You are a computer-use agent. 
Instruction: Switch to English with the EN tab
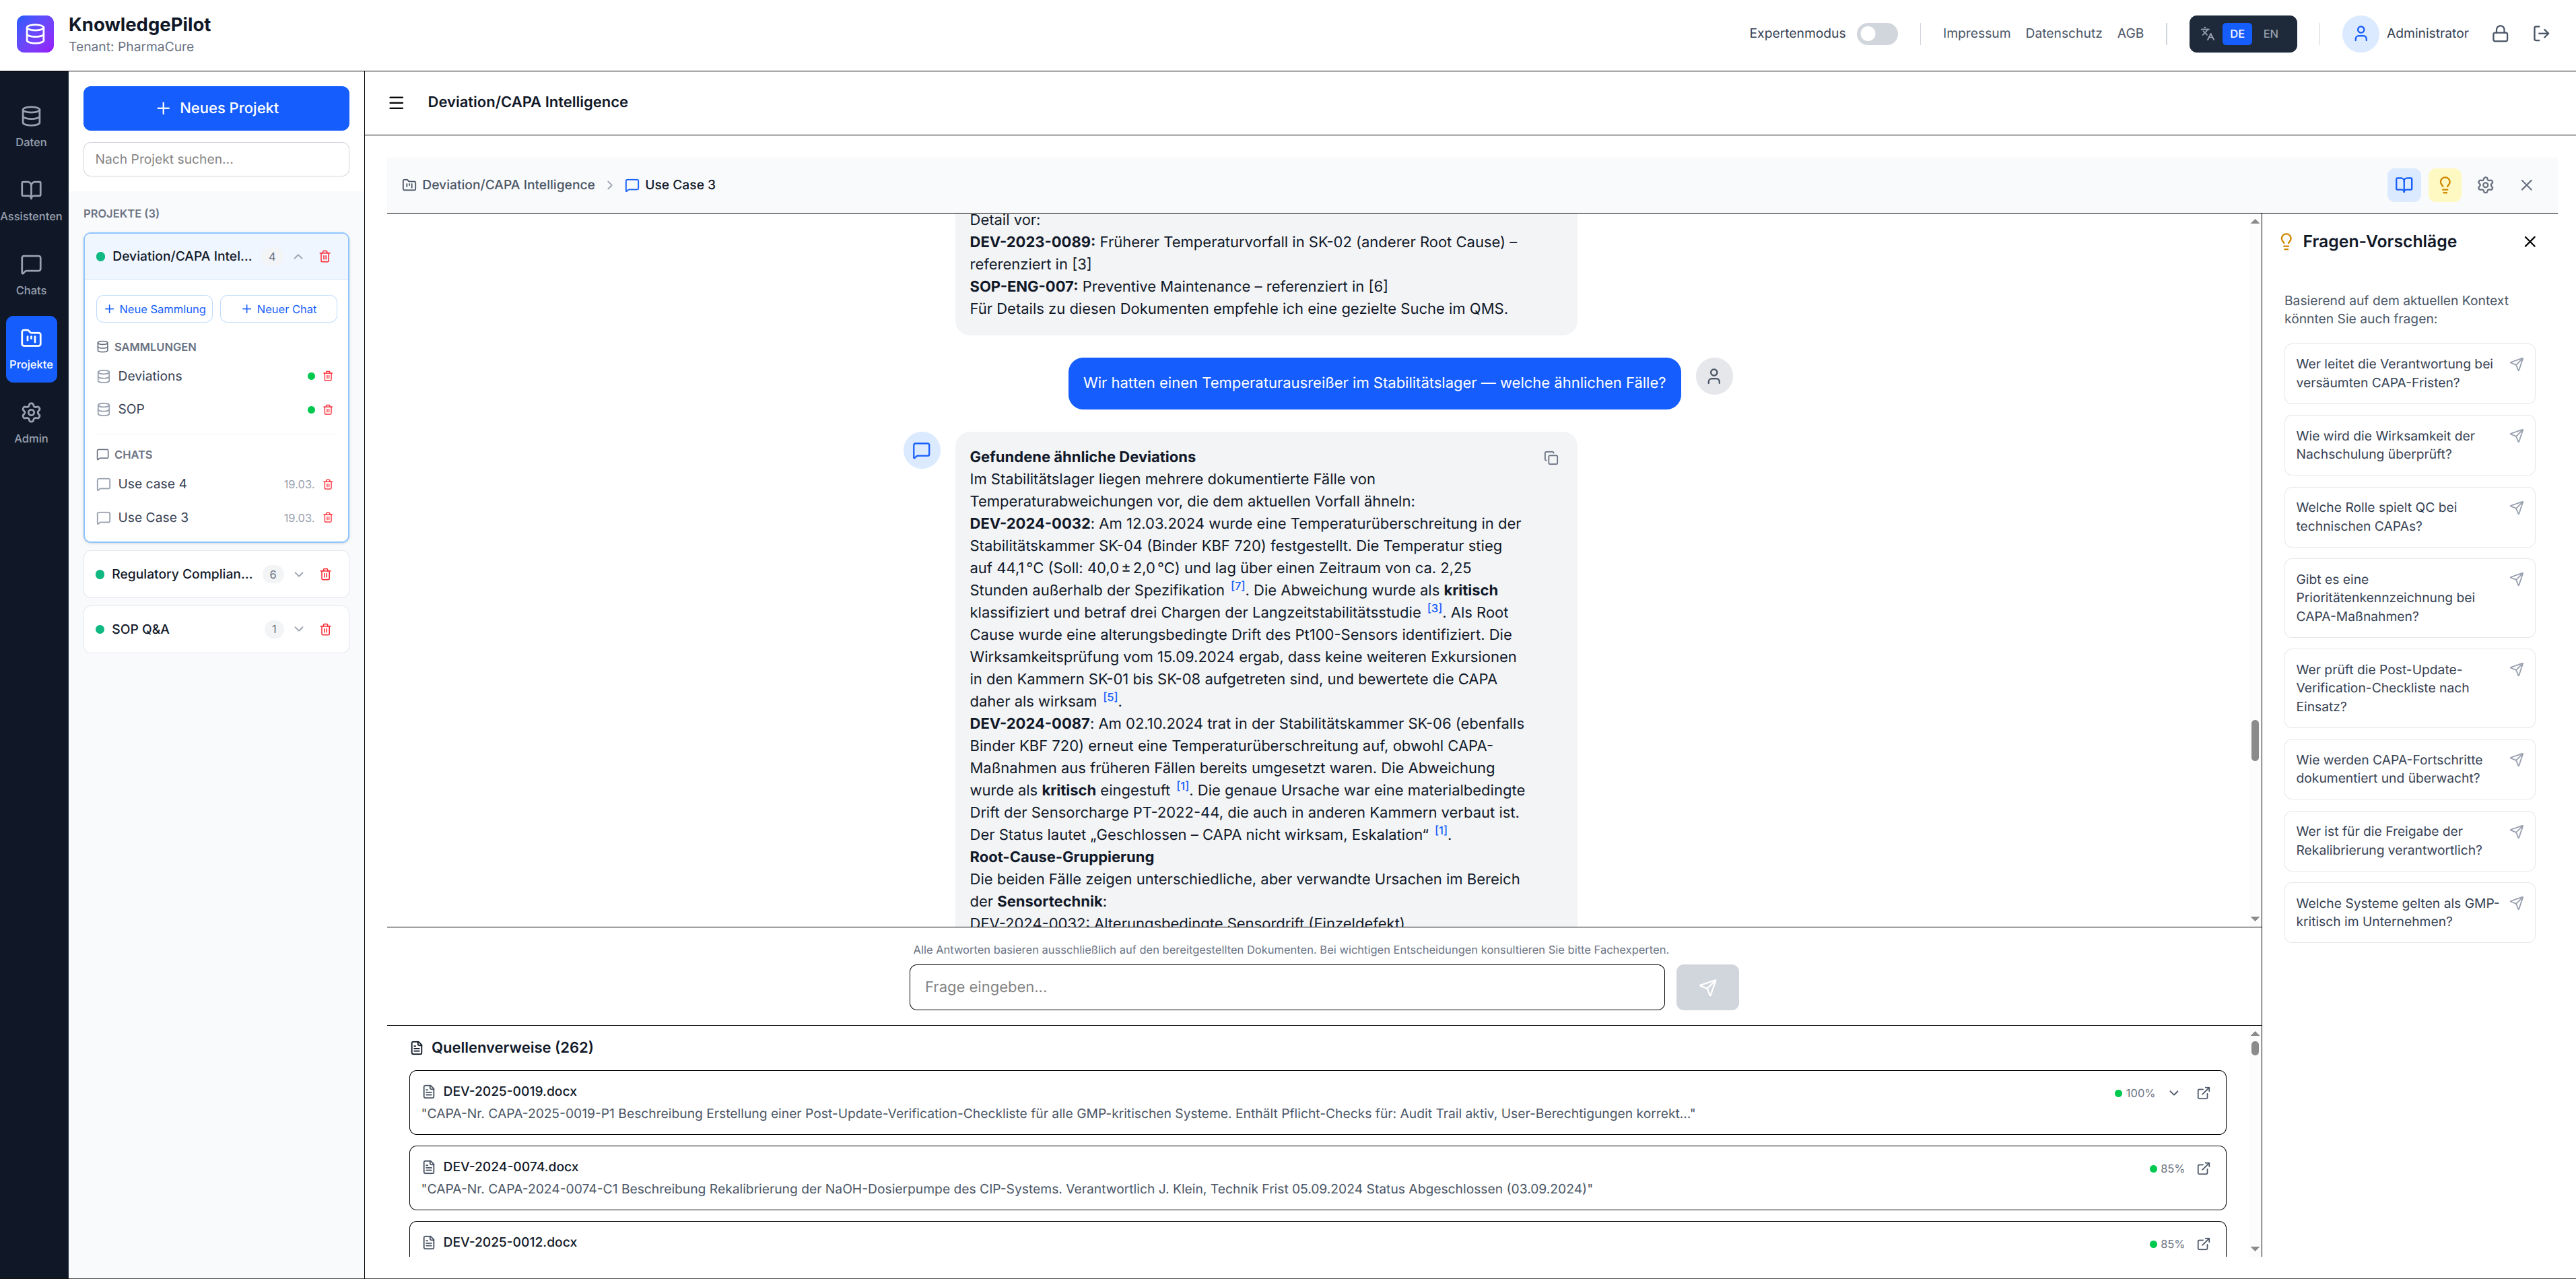tap(2271, 33)
